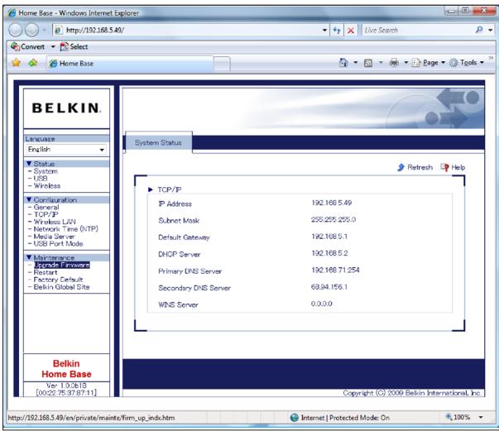Click the highlighted Upgrade Firmware link
The image size is (499, 431).
[x=62, y=265]
